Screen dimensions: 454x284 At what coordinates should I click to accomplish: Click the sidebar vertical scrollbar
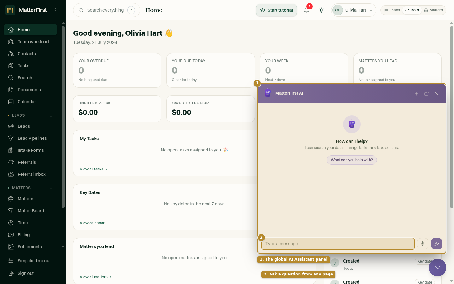tap(63, 117)
